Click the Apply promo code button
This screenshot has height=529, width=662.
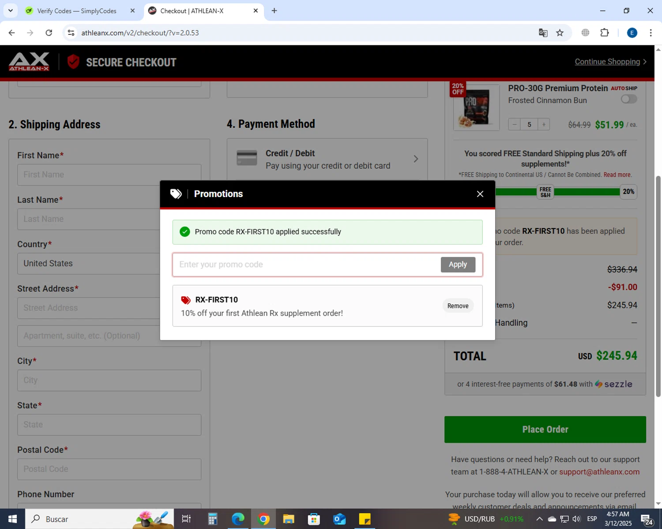click(458, 264)
